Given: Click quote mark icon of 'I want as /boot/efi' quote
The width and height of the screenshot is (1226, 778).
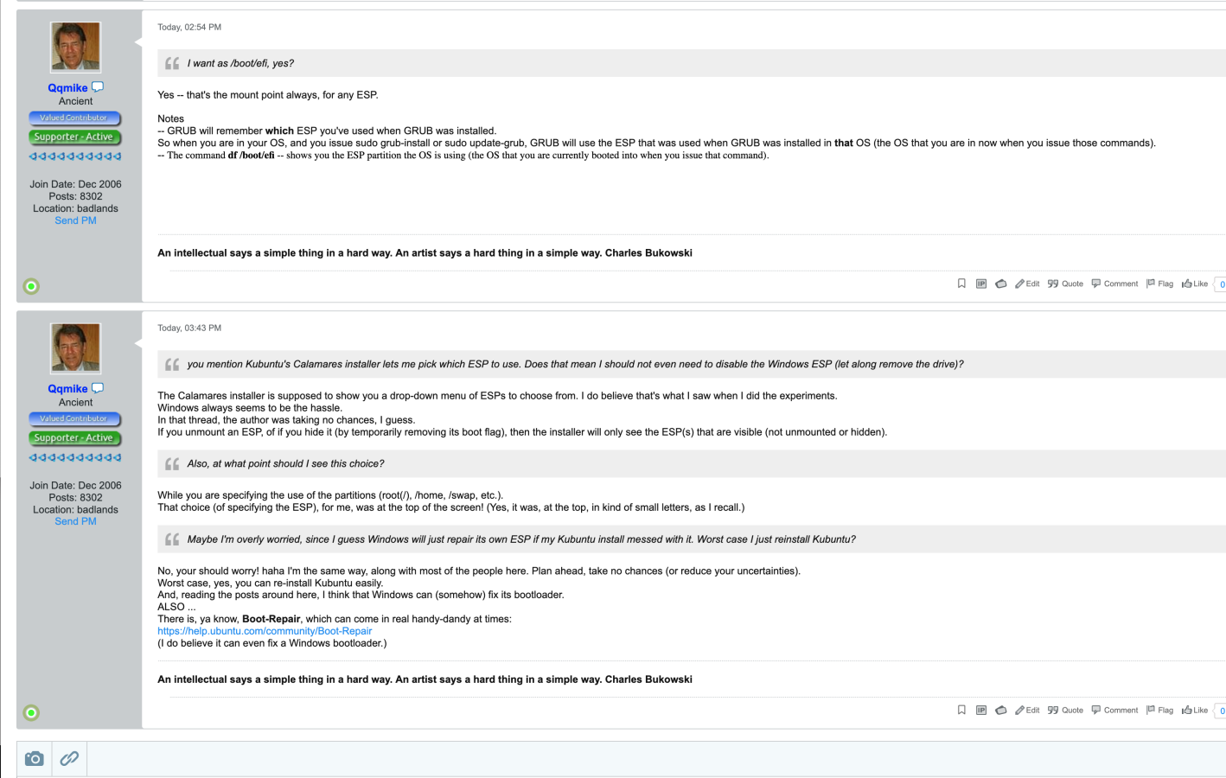Looking at the screenshot, I should (172, 63).
